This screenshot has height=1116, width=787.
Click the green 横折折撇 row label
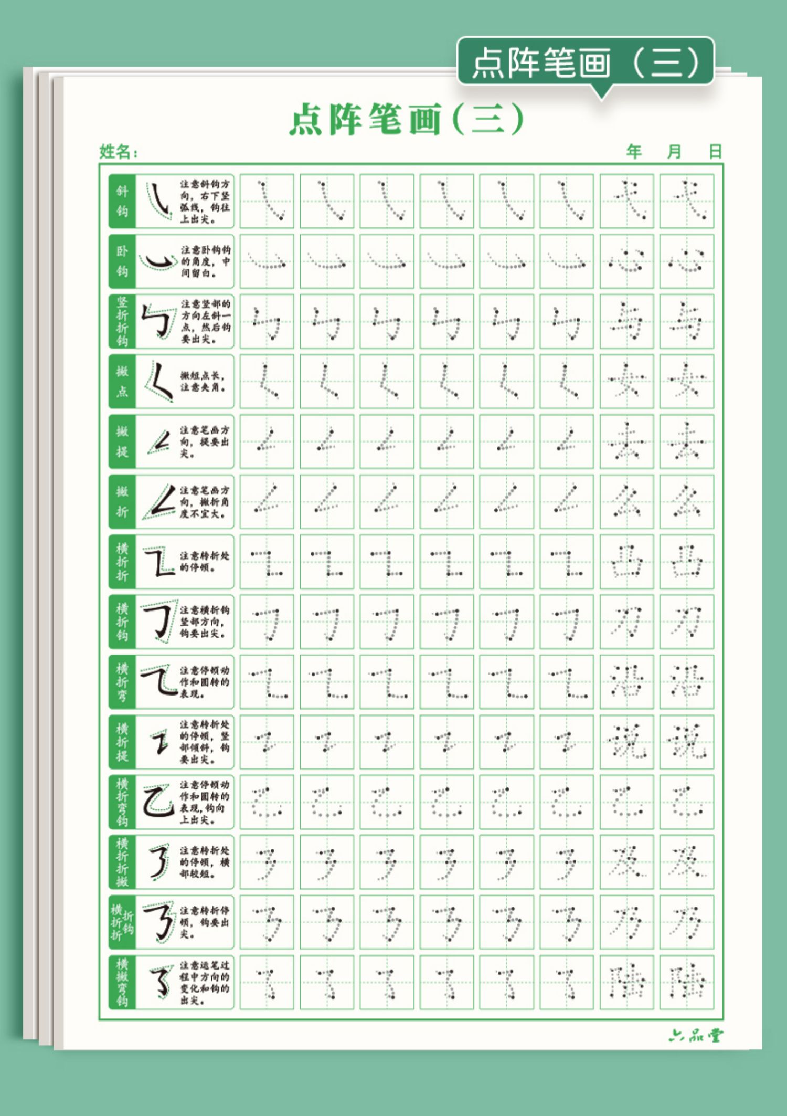(122, 862)
